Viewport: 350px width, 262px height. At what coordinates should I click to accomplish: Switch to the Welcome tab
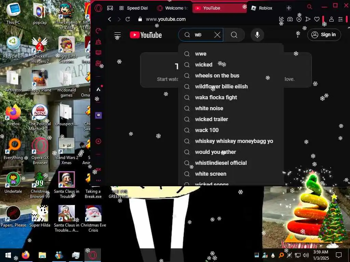(x=173, y=8)
